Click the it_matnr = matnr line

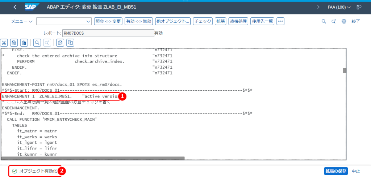click(37, 131)
